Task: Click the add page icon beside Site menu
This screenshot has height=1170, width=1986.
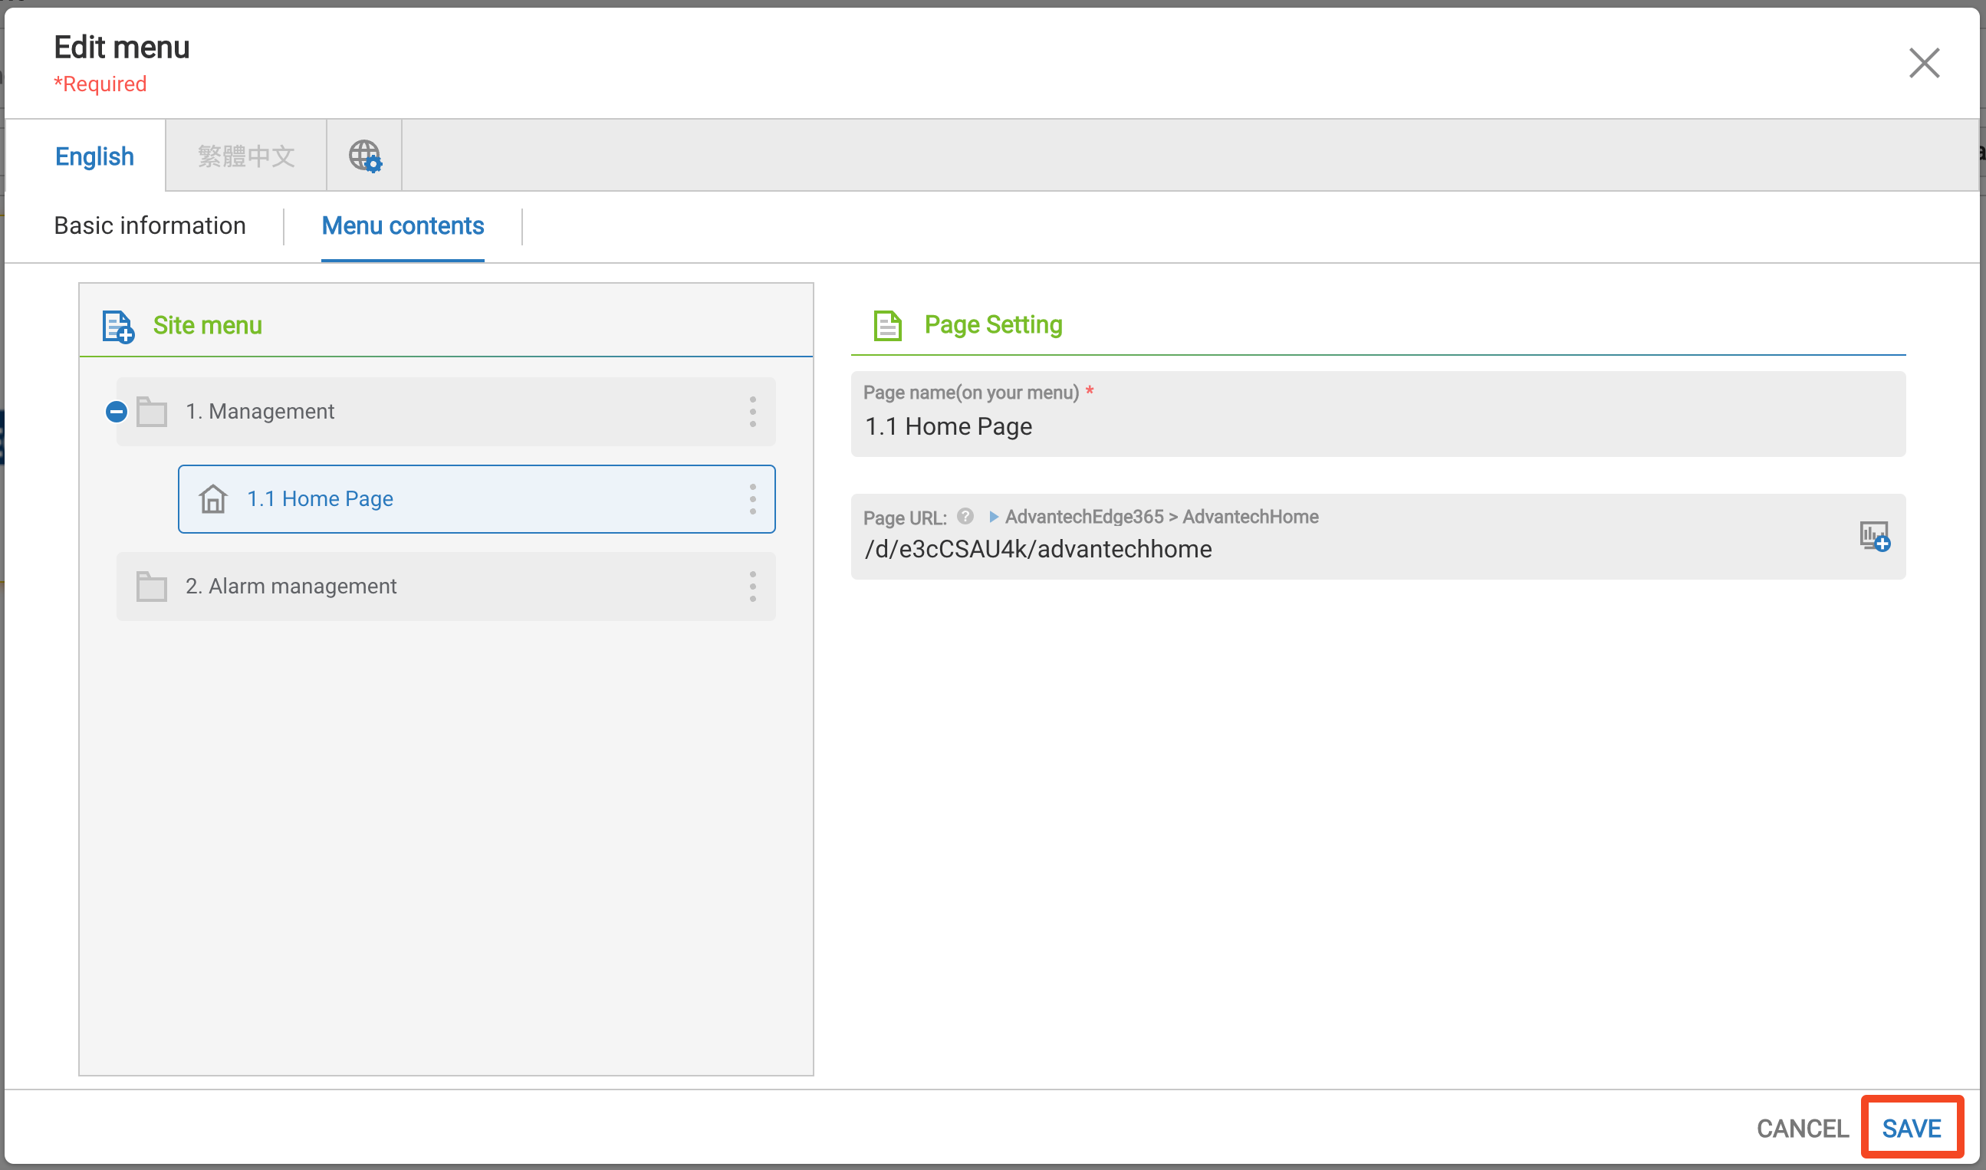Action: tap(118, 326)
